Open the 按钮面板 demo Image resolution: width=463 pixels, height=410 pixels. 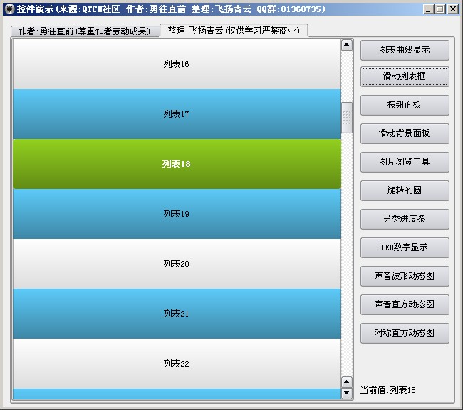pos(405,105)
